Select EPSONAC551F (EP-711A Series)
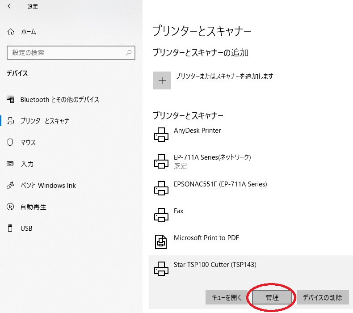Image resolution: width=353 pixels, height=313 pixels. tap(220, 184)
